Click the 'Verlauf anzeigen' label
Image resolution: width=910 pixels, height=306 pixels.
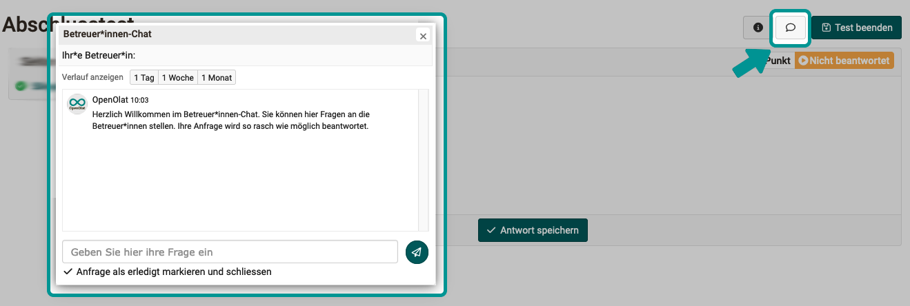[x=92, y=78]
